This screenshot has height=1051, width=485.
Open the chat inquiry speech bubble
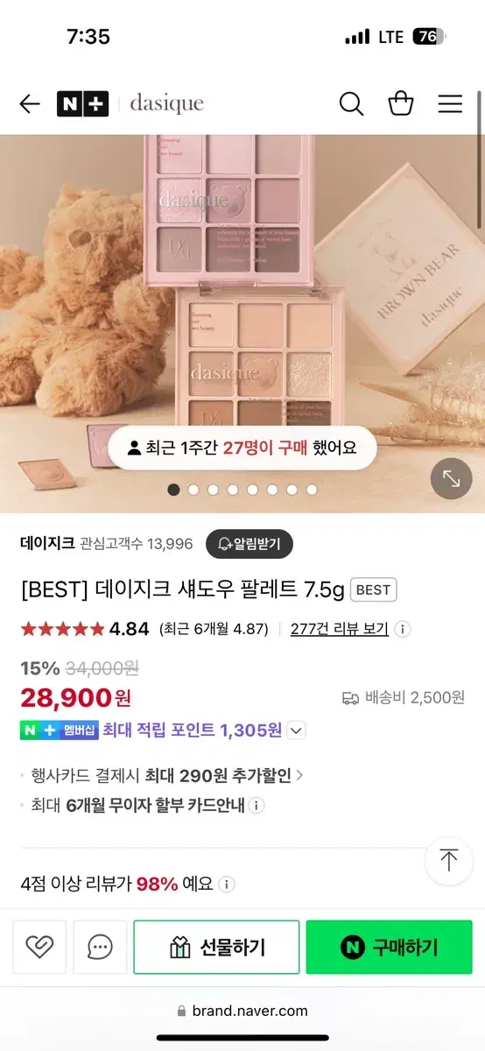click(101, 947)
